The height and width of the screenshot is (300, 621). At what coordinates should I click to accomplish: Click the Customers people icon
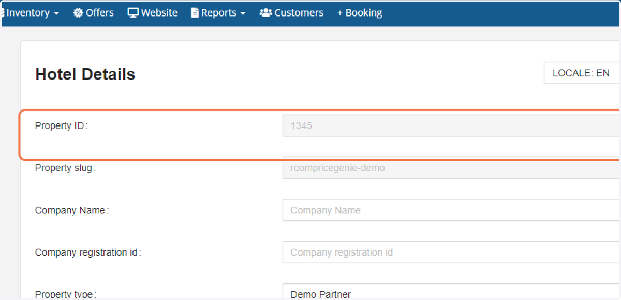pos(266,13)
